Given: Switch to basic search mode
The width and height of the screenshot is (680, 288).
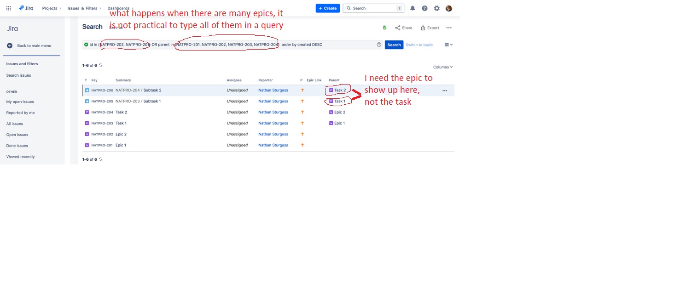Looking at the screenshot, I should click(x=419, y=45).
